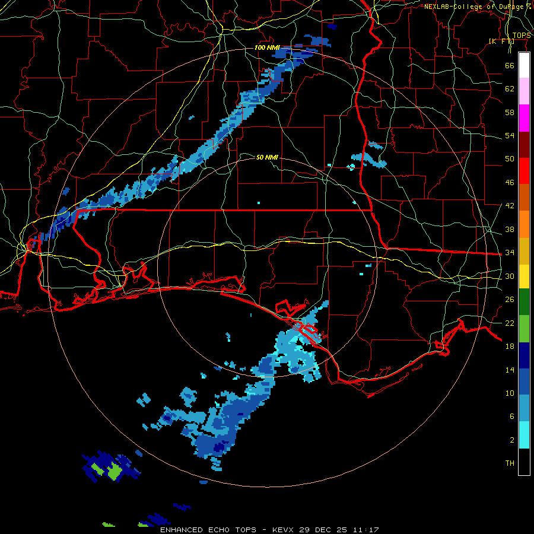This screenshot has width=534, height=534.
Task: Click the medium blue legend swatch
Action: (x=524, y=382)
